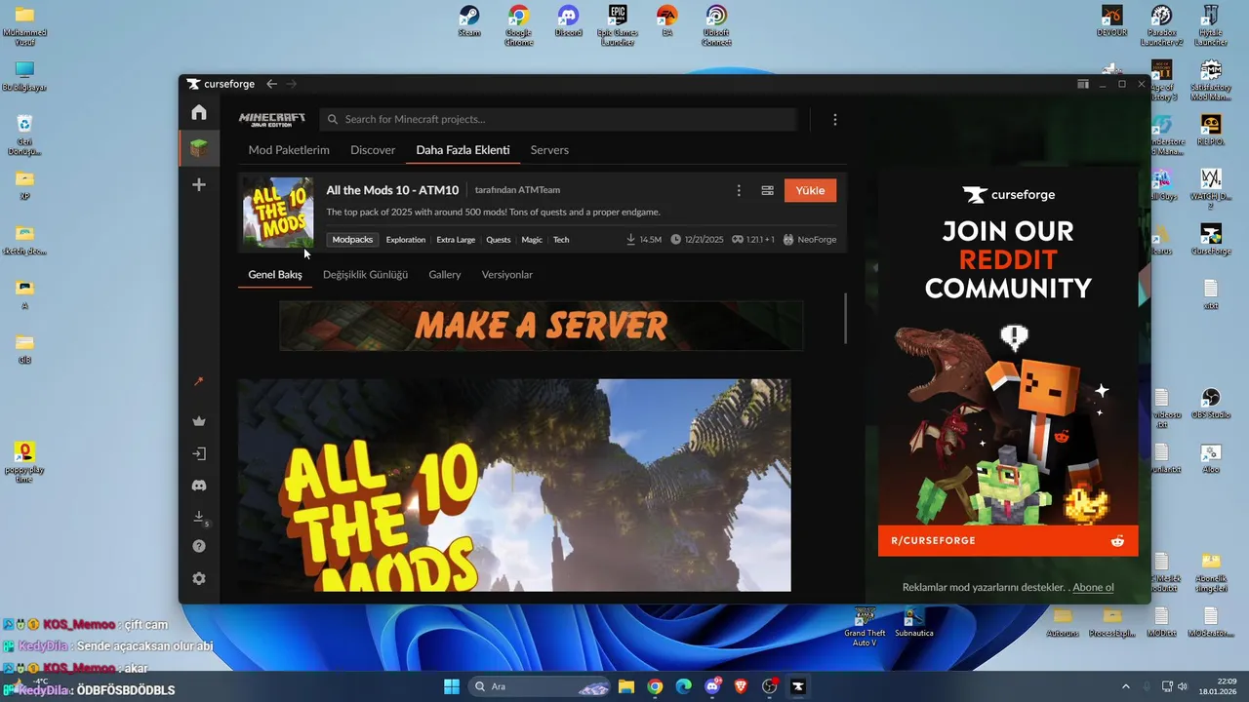This screenshot has height=702, width=1249.
Task: Select the Daha Fazla Eklenti tab
Action: pyautogui.click(x=463, y=150)
